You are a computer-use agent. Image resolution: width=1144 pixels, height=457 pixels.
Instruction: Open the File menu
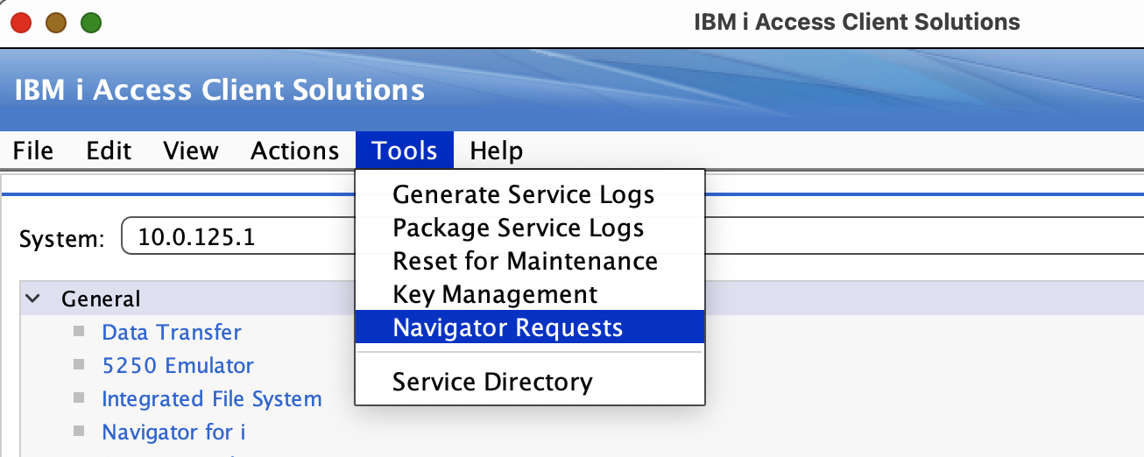click(x=33, y=151)
